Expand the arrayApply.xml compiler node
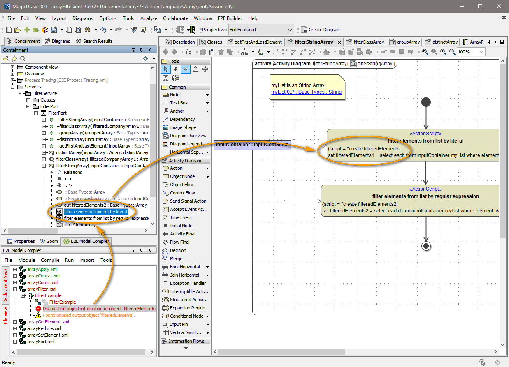Image resolution: width=509 pixels, height=367 pixels. click(x=16, y=269)
